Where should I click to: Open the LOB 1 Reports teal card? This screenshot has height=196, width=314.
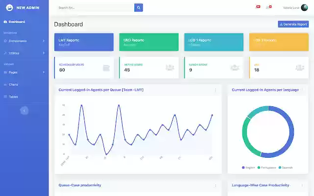(x=214, y=42)
